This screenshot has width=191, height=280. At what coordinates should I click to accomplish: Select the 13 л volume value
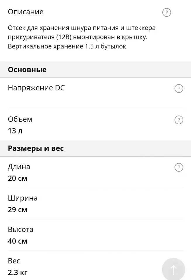15,131
